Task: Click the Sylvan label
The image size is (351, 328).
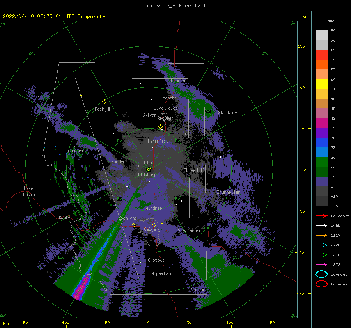Action: point(149,115)
